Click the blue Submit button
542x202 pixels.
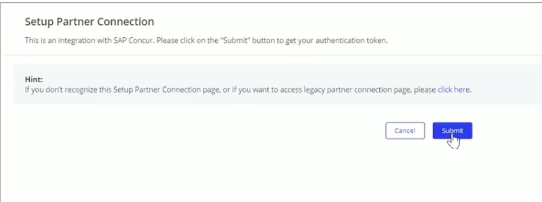[452, 131]
